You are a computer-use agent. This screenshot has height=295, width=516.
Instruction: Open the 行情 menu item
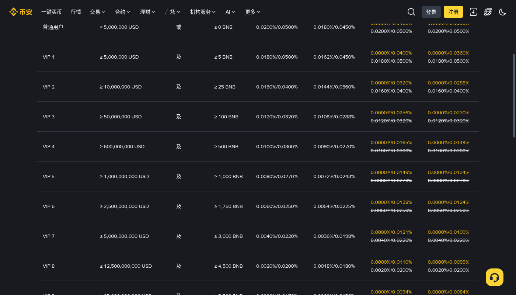(x=76, y=12)
